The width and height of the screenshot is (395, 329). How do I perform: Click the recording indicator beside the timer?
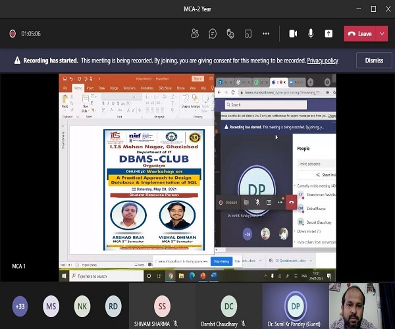tap(13, 34)
